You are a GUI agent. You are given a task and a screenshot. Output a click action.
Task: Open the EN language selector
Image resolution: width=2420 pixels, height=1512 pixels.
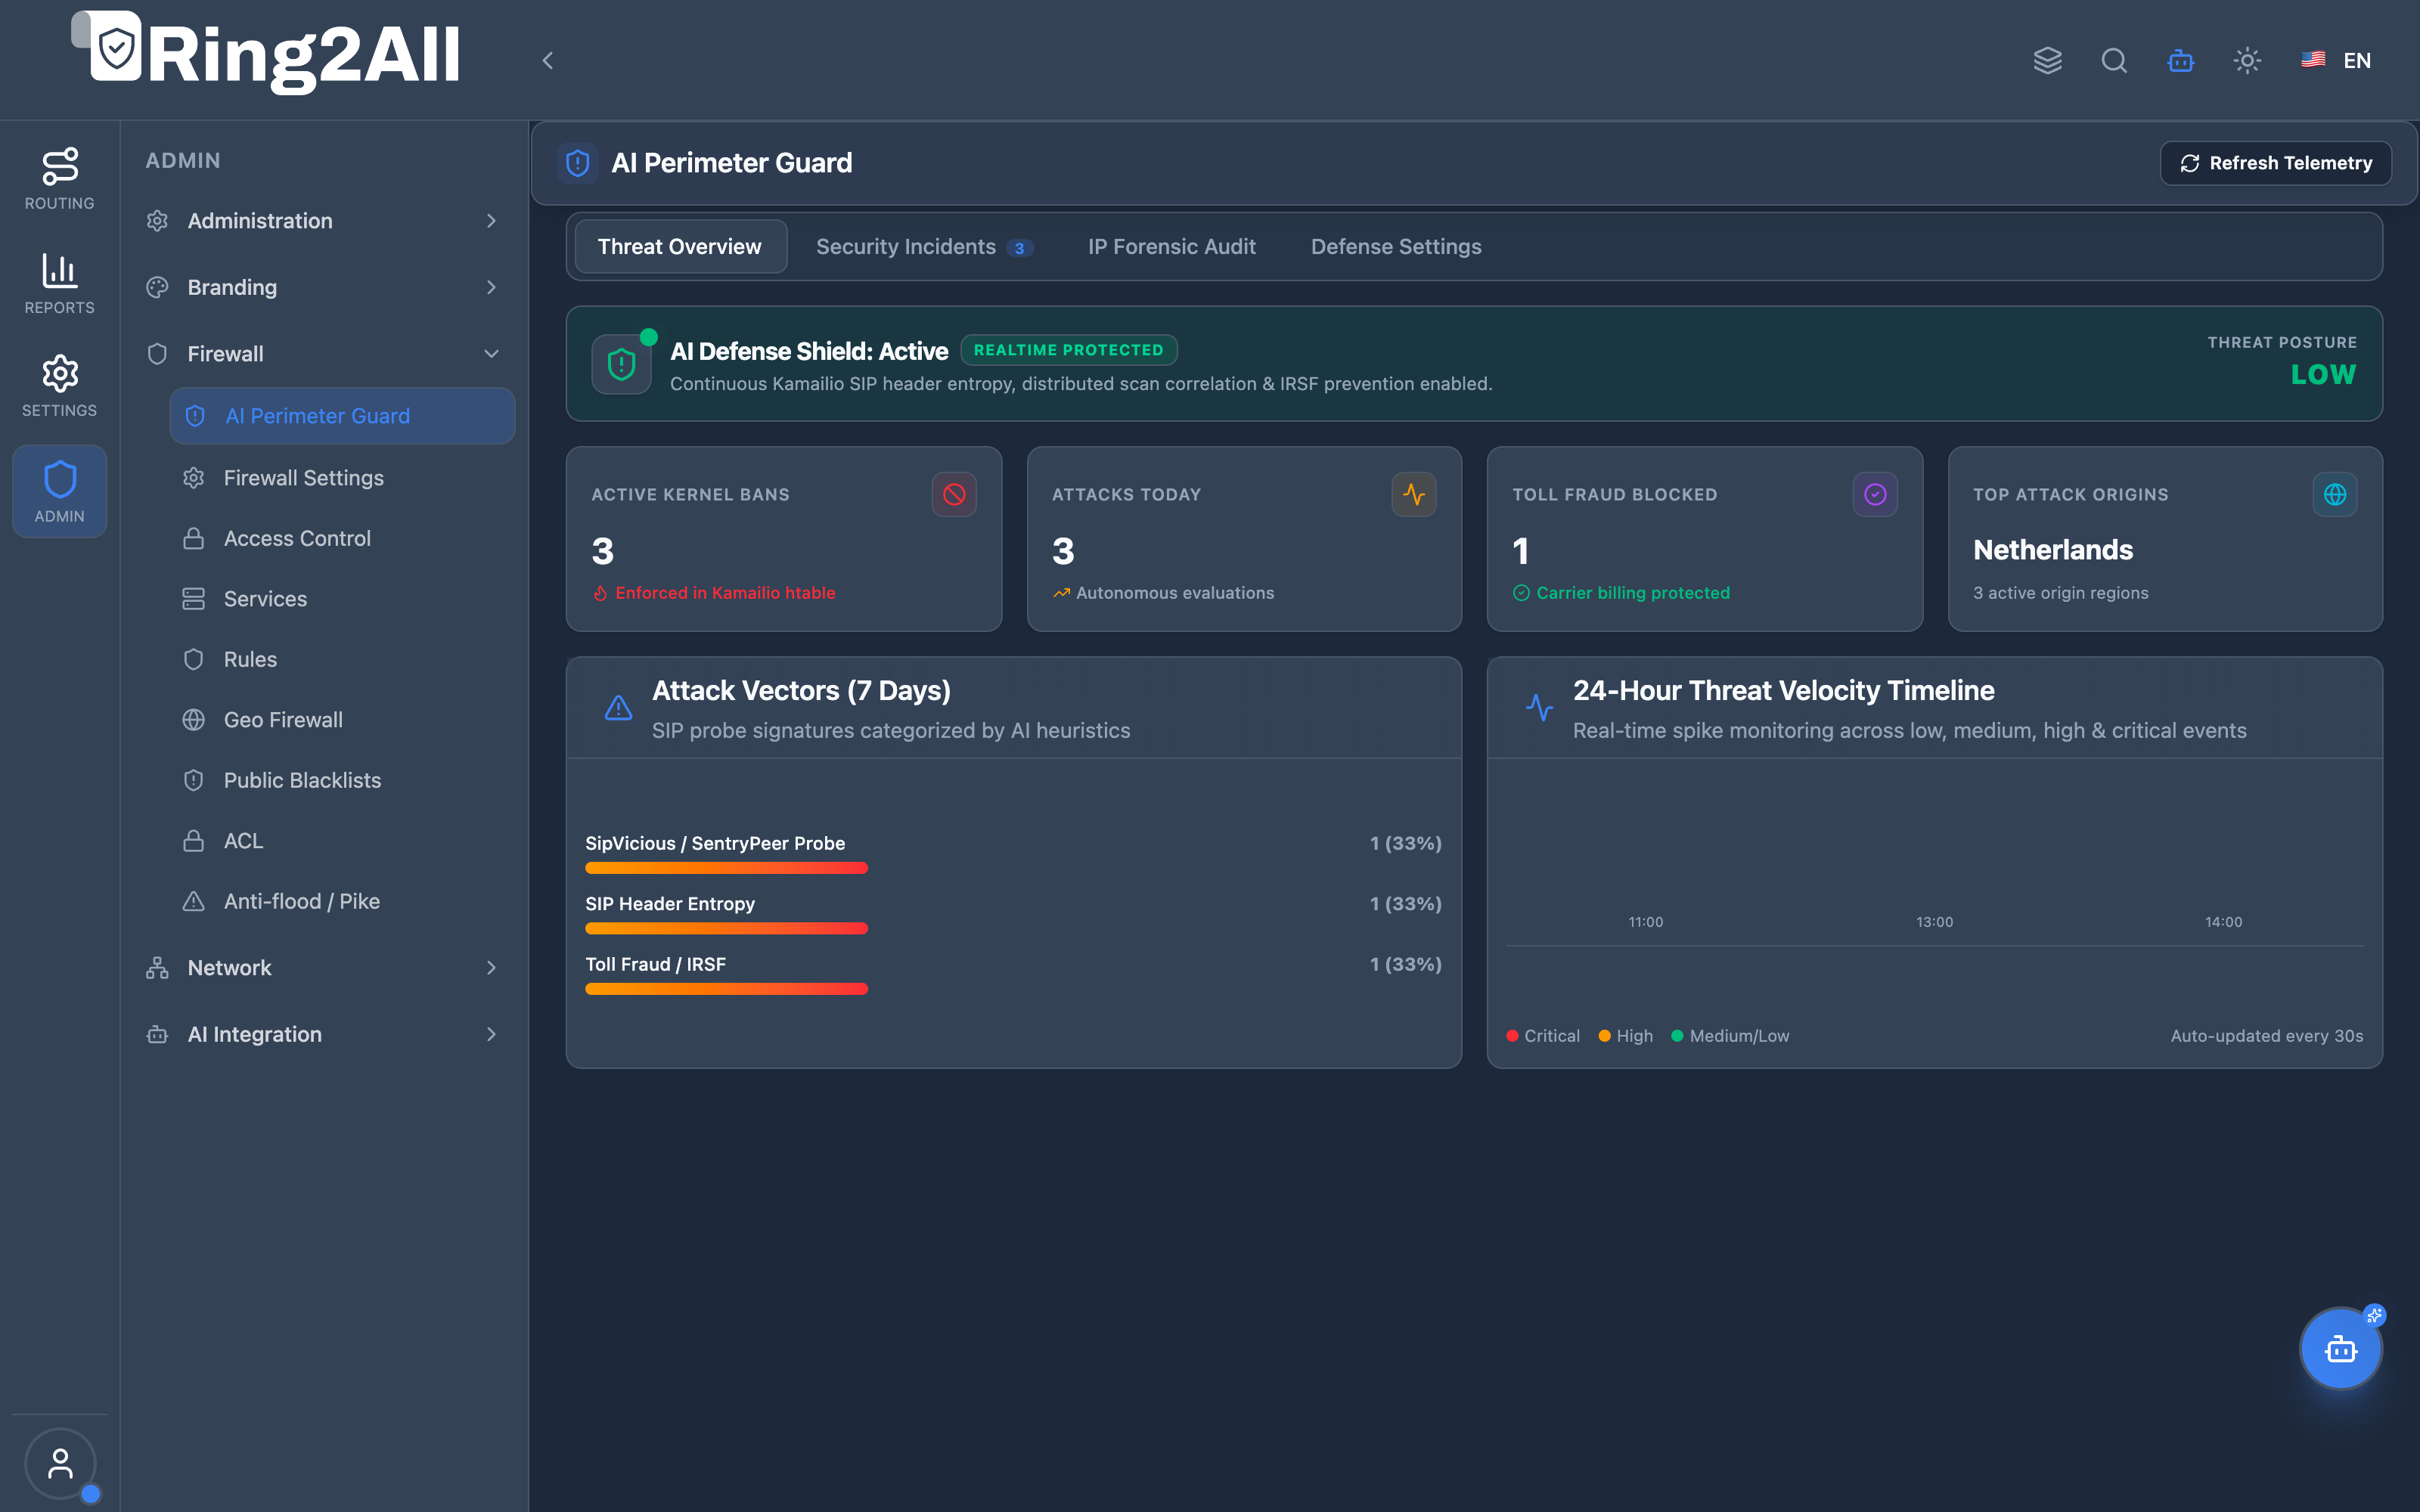tap(2336, 61)
